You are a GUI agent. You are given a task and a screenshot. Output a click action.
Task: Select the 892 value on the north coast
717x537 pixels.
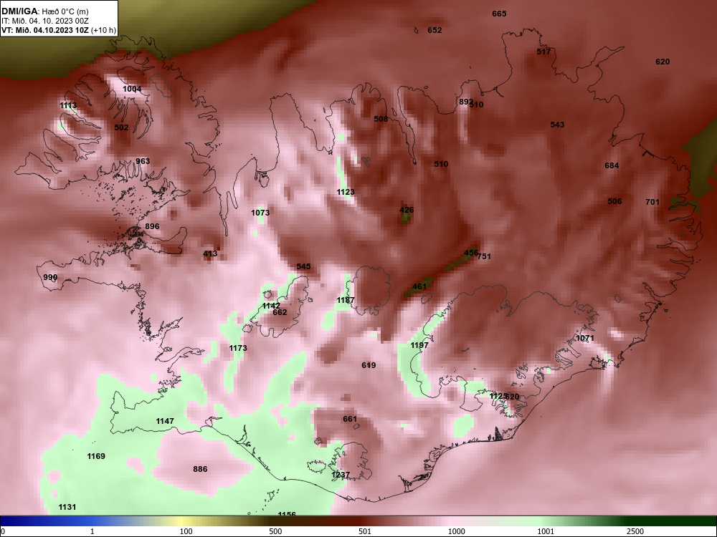point(465,102)
